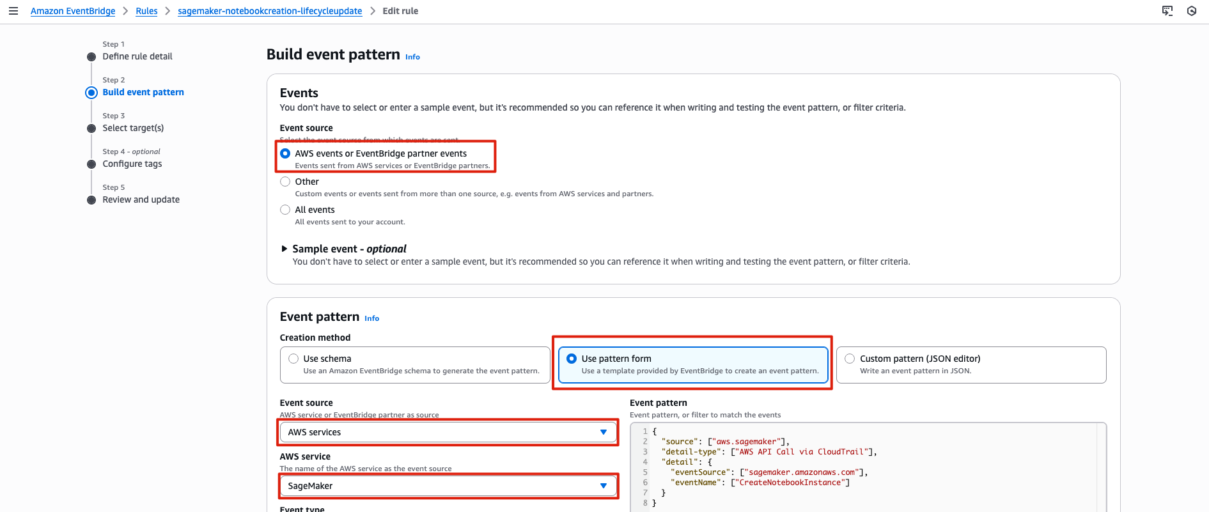Screen dimensions: 1209x512
Task: Go to Amazon EventBridge breadcrumb
Action: (73, 11)
